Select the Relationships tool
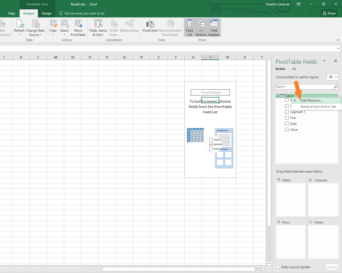The height and width of the screenshot is (273, 342). pos(129,25)
